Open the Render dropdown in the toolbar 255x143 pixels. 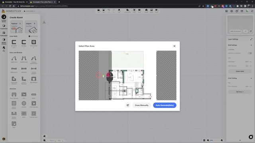point(146,11)
